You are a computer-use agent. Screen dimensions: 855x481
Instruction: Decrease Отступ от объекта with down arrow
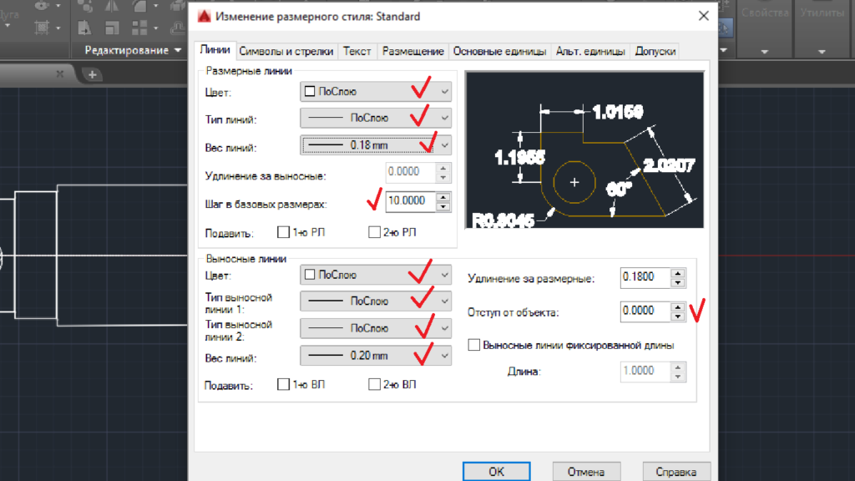pos(677,316)
